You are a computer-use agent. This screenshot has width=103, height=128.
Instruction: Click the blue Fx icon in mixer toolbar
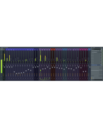pyautogui.click(x=4, y=48)
